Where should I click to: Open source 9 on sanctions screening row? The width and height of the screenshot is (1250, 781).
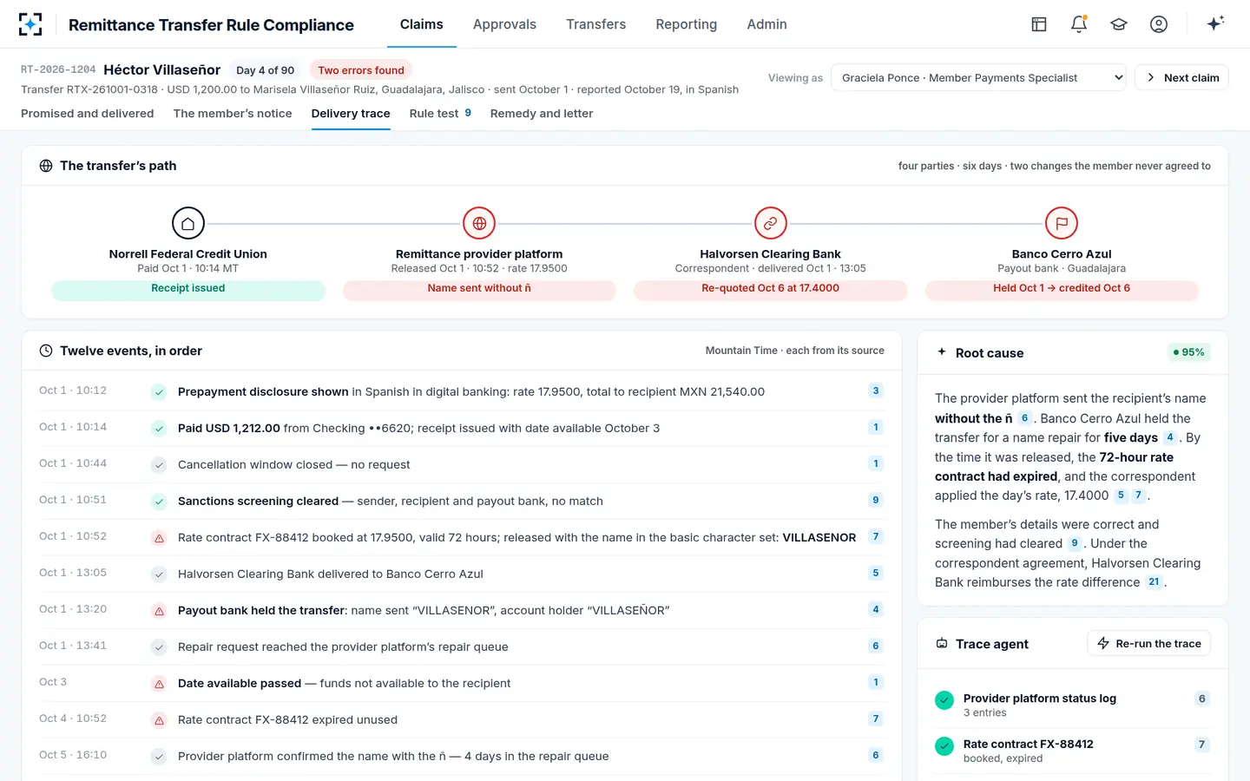pos(876,500)
